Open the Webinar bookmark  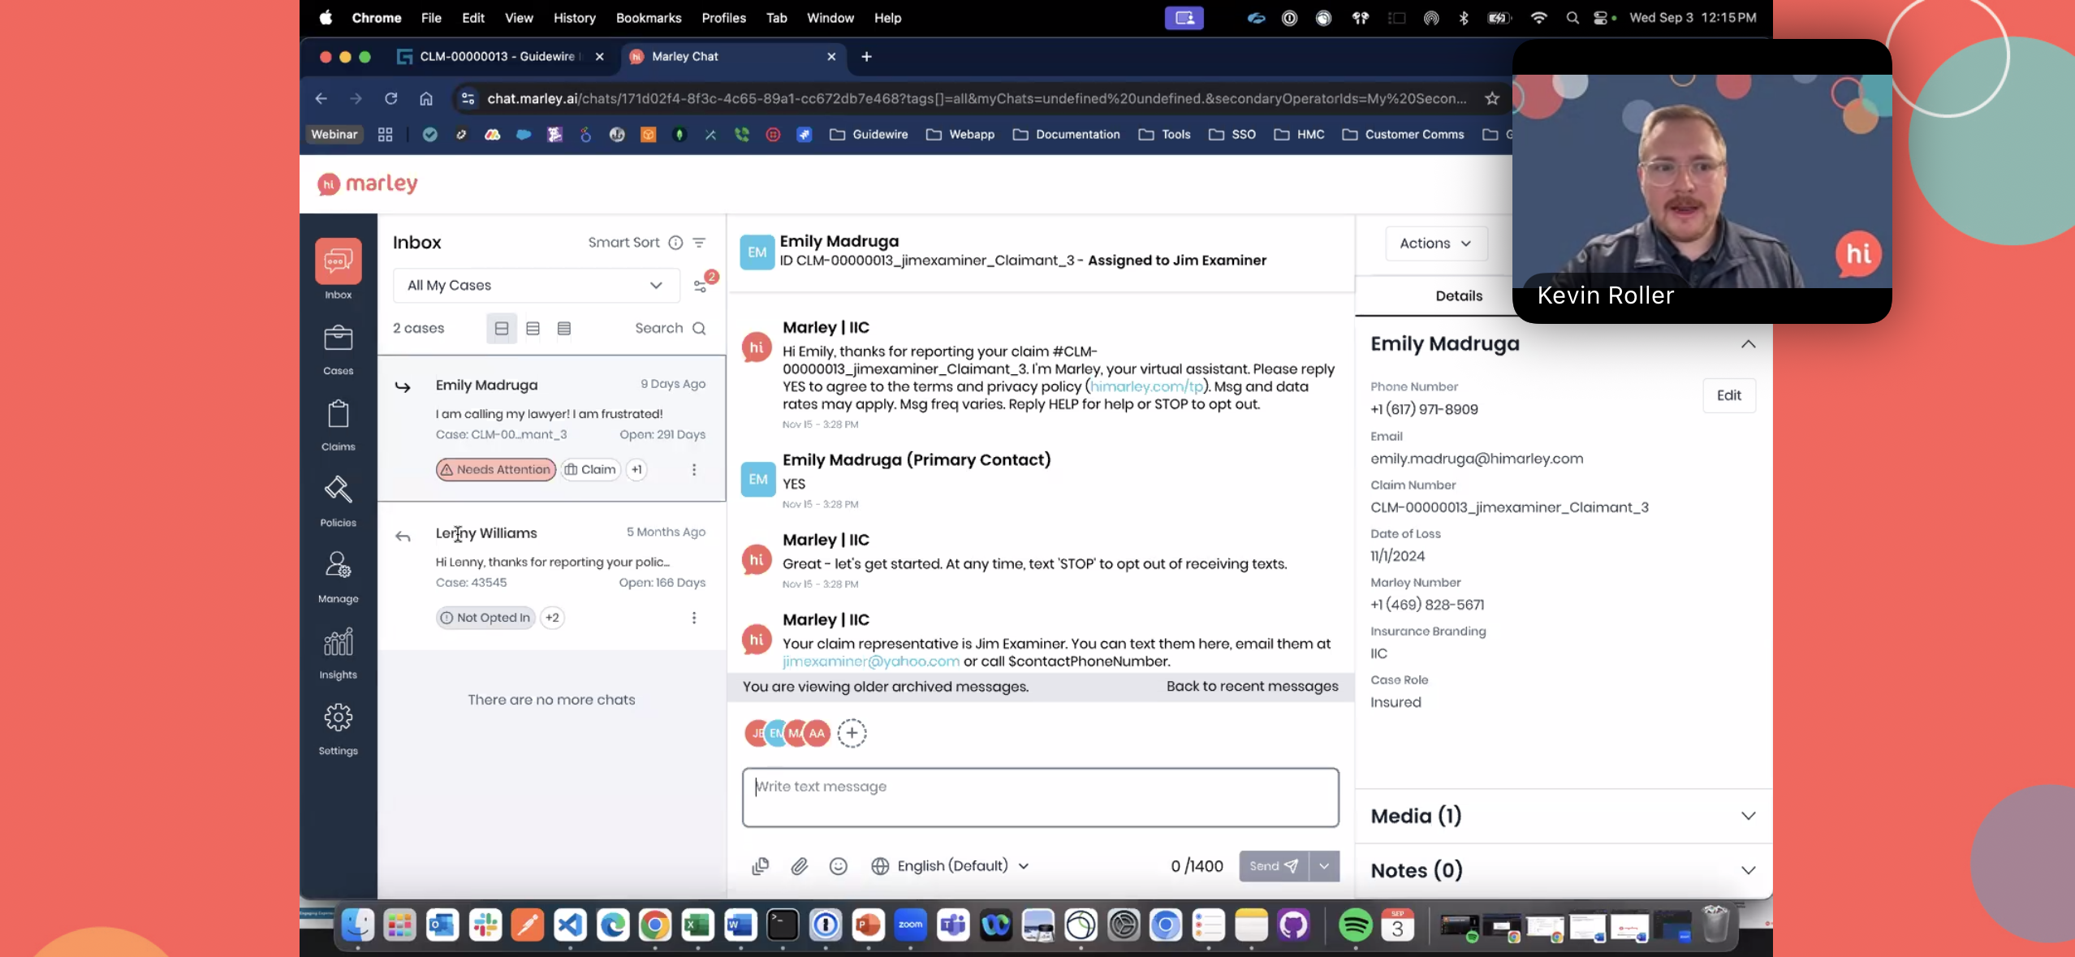pyautogui.click(x=334, y=134)
